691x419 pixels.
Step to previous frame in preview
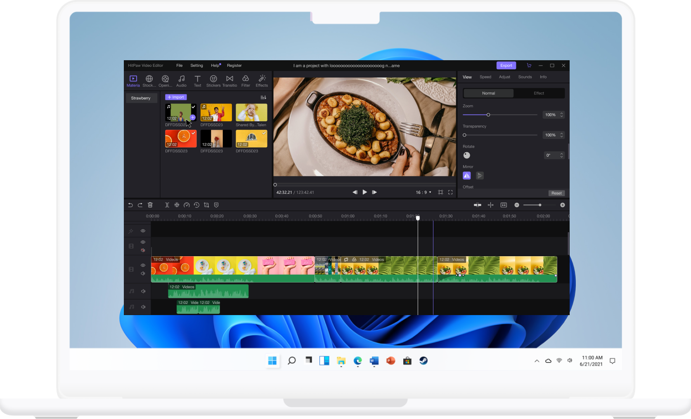click(x=355, y=192)
